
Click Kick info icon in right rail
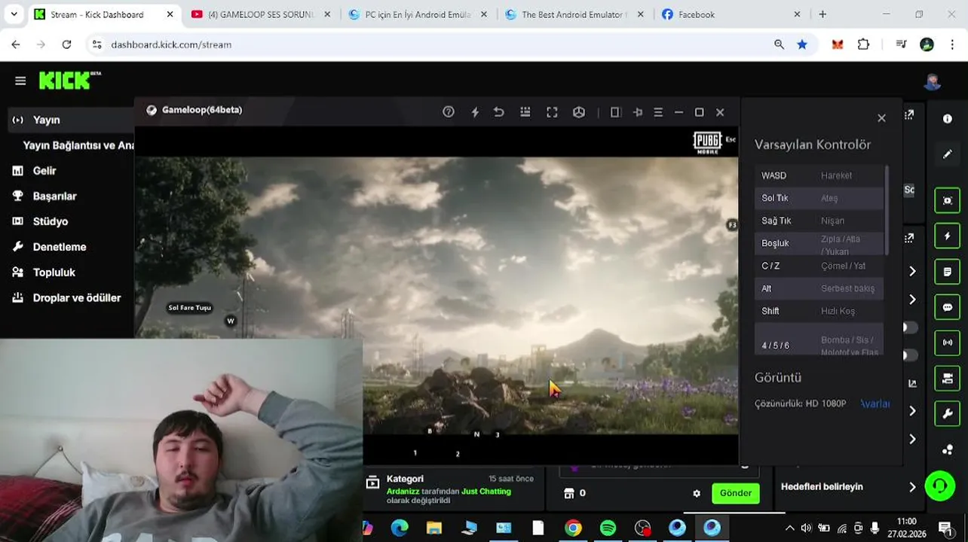coord(948,119)
